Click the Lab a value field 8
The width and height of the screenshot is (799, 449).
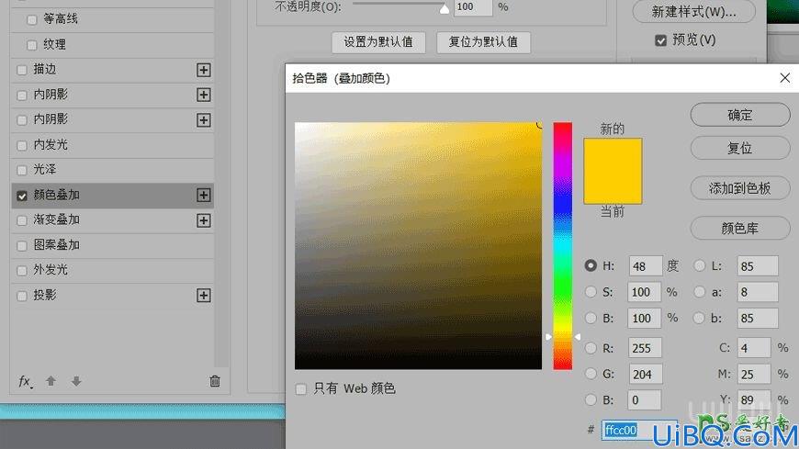[758, 292]
